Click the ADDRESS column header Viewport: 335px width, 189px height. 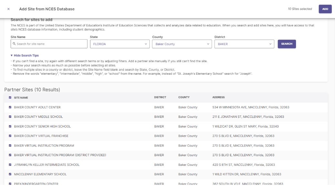click(x=218, y=97)
